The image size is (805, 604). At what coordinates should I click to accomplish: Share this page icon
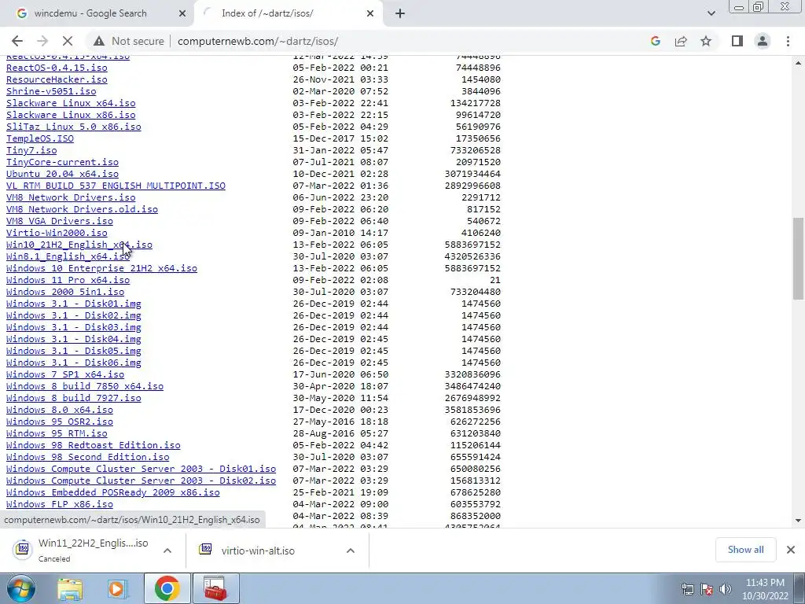tap(681, 41)
